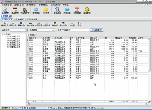
Task: Select the 会员信息 grid tab
Action: pyautogui.click(x=31, y=35)
